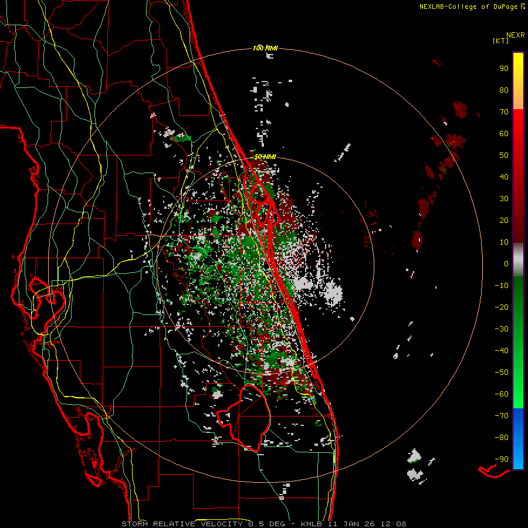Click the Storm Relative Velocity caption text
The height and width of the screenshot is (528, 528).
(263, 524)
